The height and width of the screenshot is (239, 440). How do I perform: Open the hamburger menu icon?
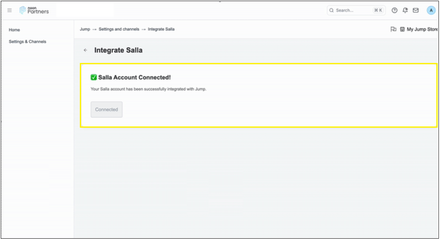pyautogui.click(x=9, y=10)
